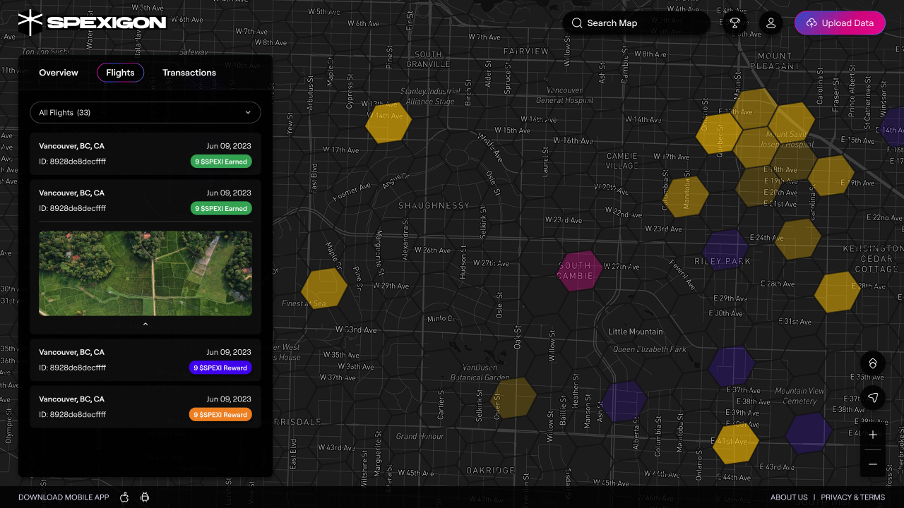
Task: Click the Jun 09, 2023 date above the orange badge
Action: point(229,399)
